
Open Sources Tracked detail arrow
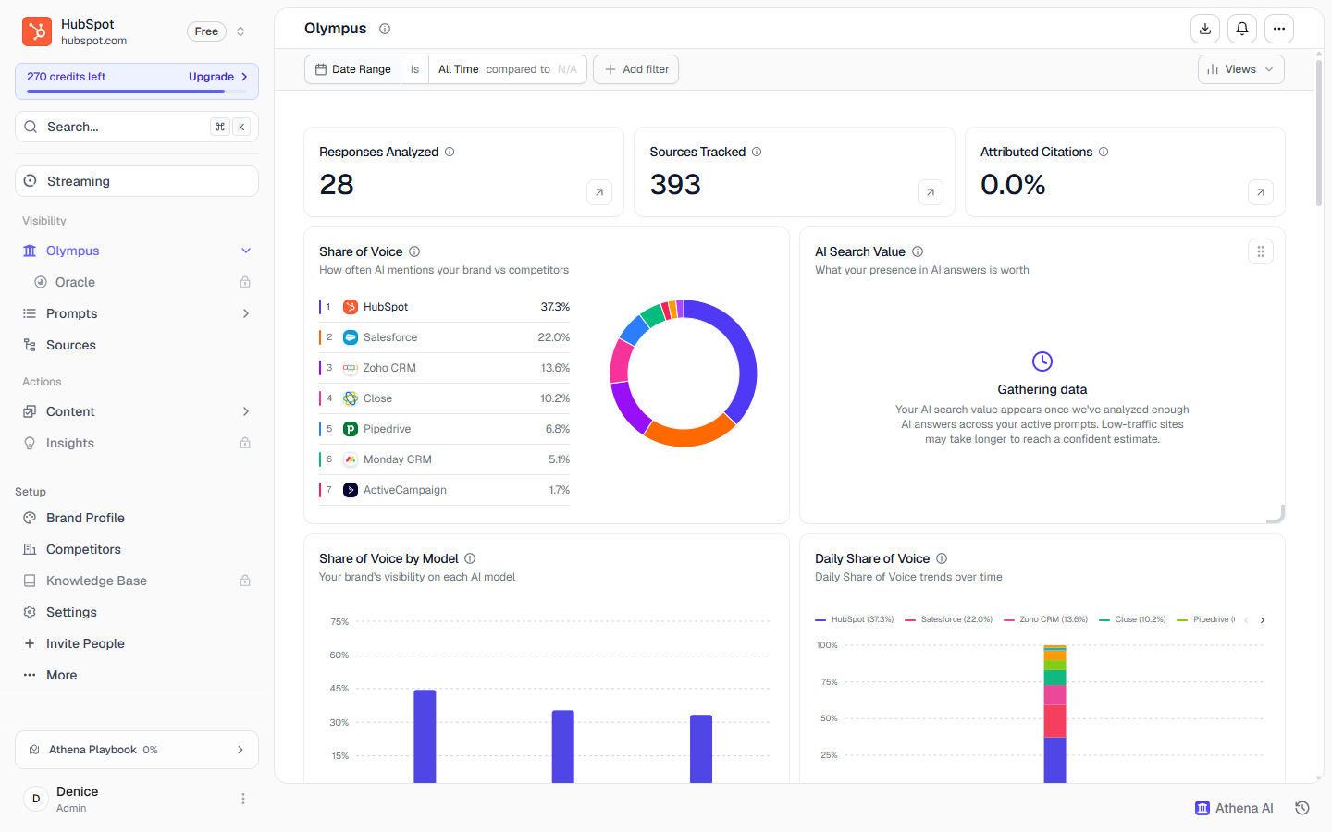[931, 192]
